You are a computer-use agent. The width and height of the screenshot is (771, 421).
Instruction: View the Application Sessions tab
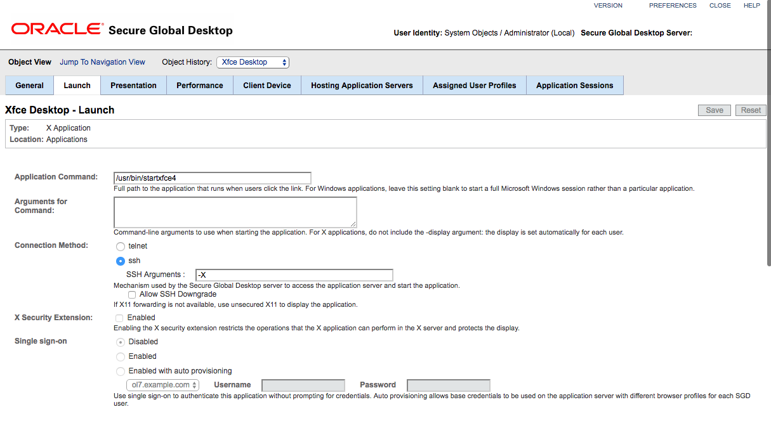[x=575, y=86]
